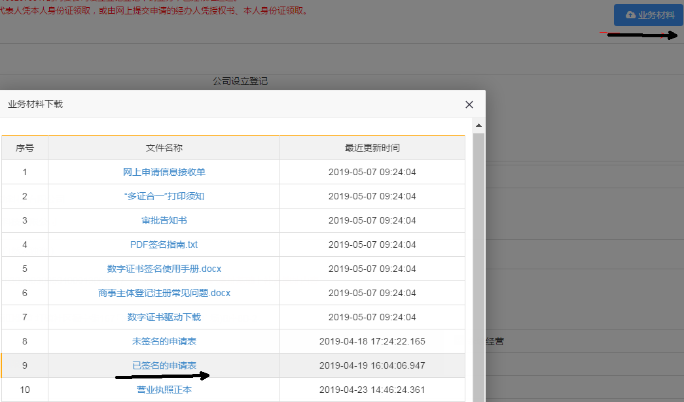Click the 2019-04-18 17:24:22.165 timestamp cell
This screenshot has width=684, height=402.
[x=372, y=341]
